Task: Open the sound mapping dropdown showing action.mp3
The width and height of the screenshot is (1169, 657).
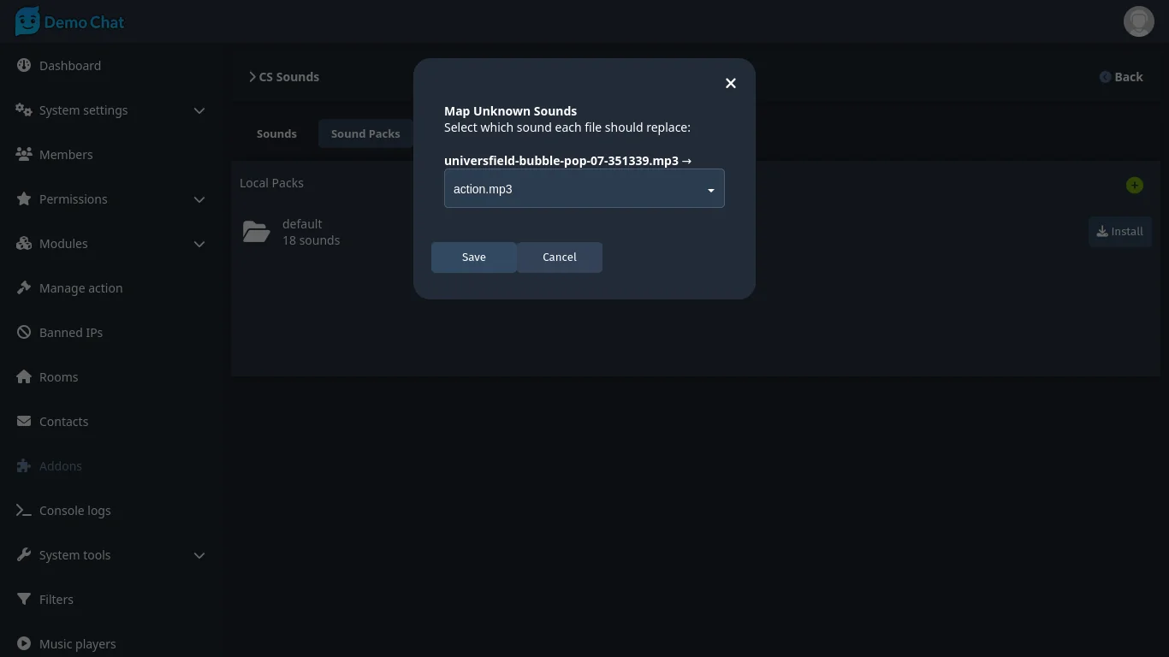Action: coord(584,189)
